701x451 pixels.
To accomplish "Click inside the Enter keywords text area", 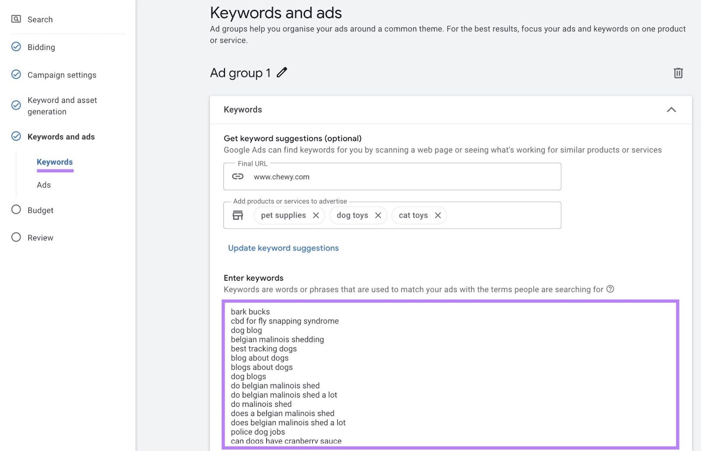I will coord(438,372).
